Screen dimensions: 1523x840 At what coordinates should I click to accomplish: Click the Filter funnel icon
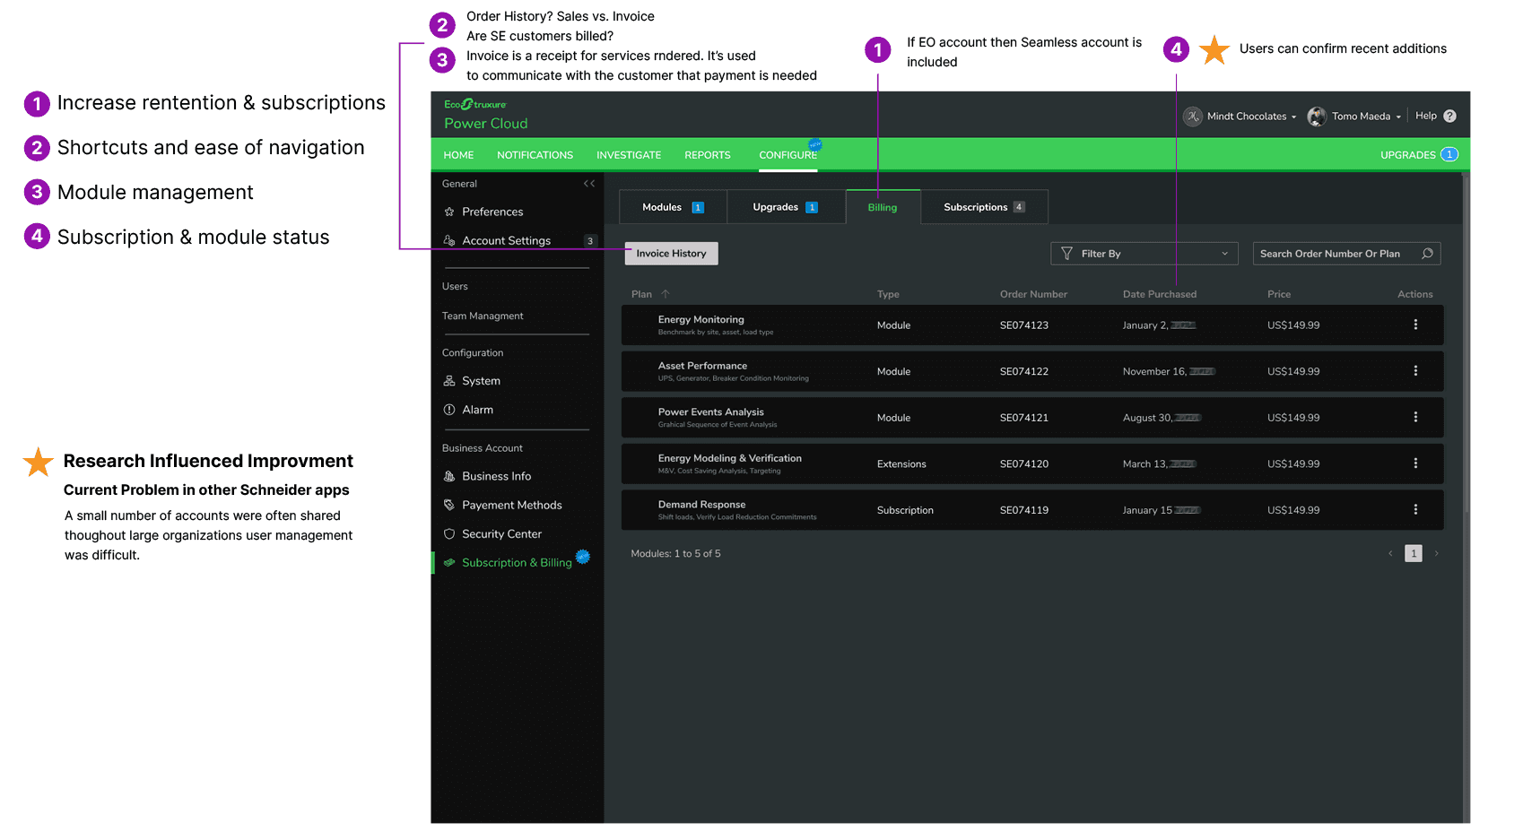click(1066, 254)
